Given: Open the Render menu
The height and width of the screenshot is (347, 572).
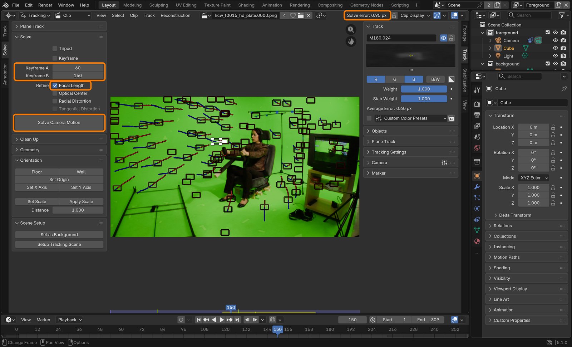Looking at the screenshot, I should click(x=45, y=5).
